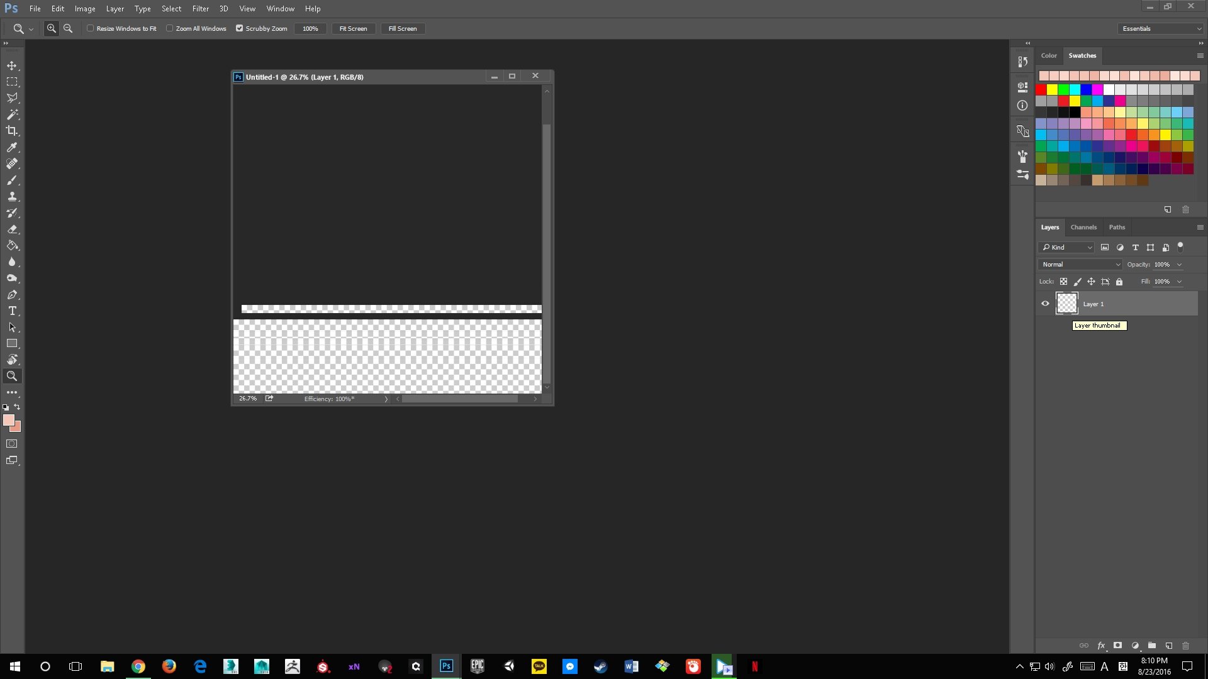Select the Magic Wand tool
Image resolution: width=1208 pixels, height=679 pixels.
pyautogui.click(x=12, y=114)
